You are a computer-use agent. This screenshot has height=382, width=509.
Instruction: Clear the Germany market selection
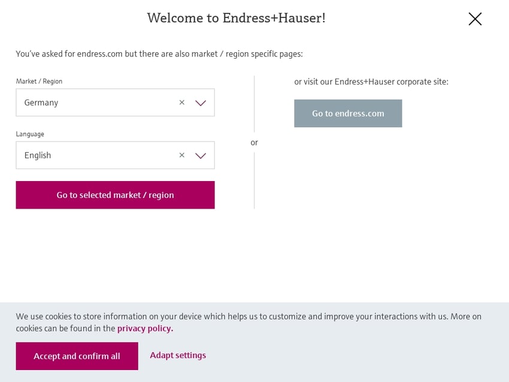182,103
